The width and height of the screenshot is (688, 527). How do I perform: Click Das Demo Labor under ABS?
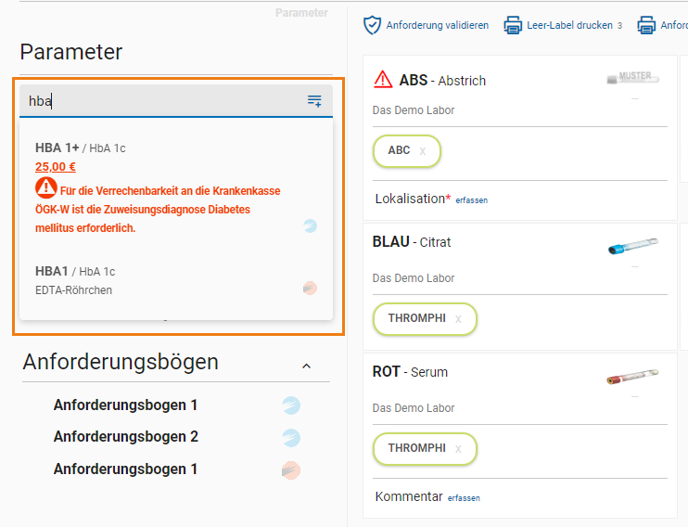coord(414,110)
